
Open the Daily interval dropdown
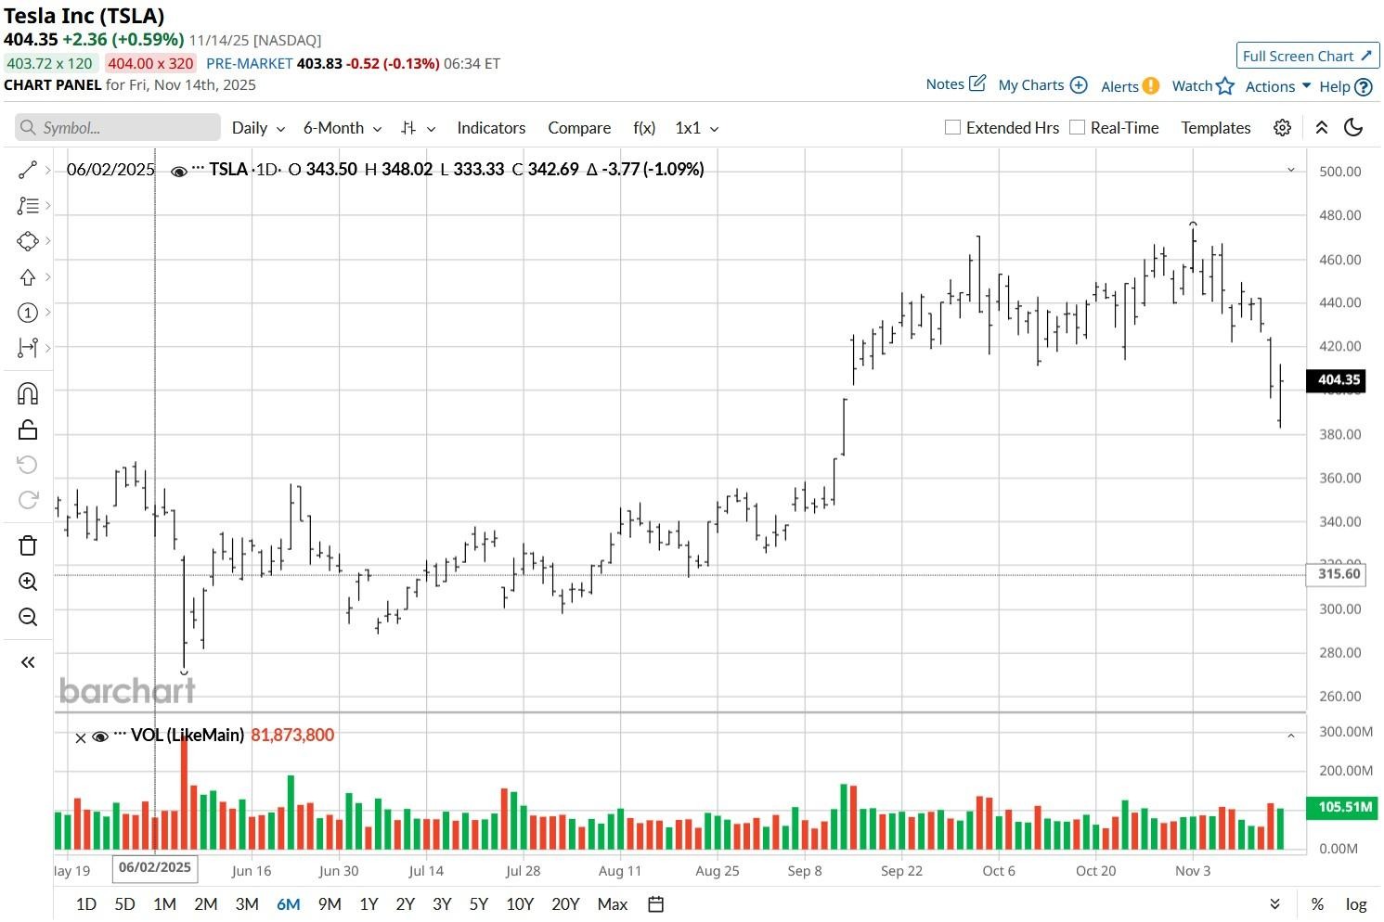(257, 128)
